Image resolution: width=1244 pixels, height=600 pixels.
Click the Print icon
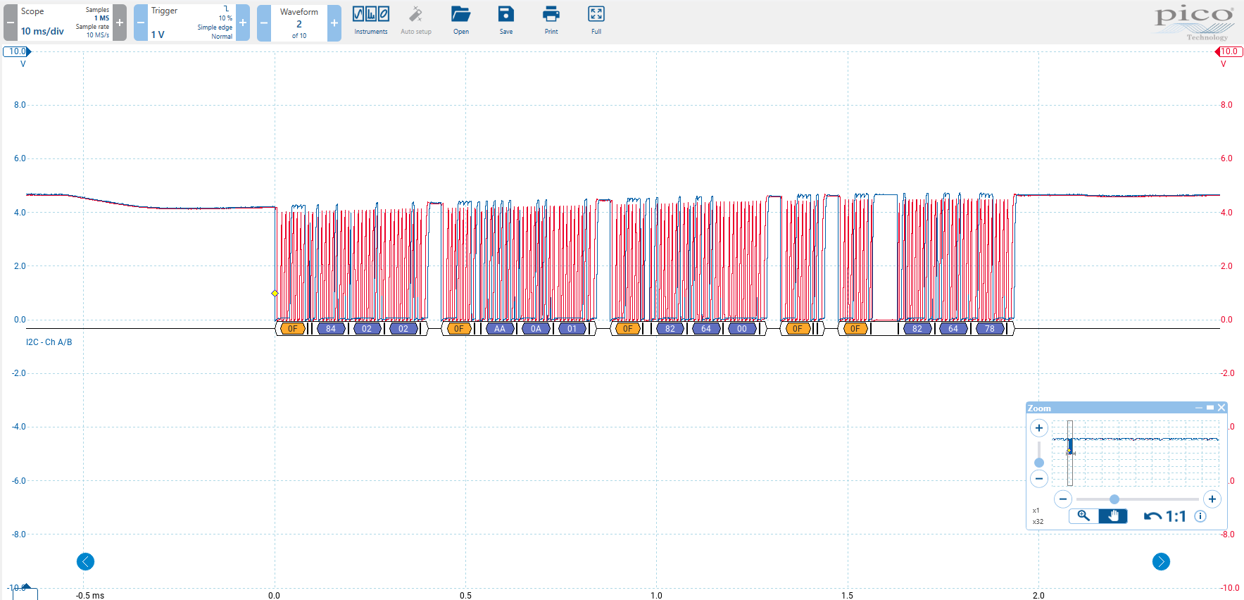551,20
